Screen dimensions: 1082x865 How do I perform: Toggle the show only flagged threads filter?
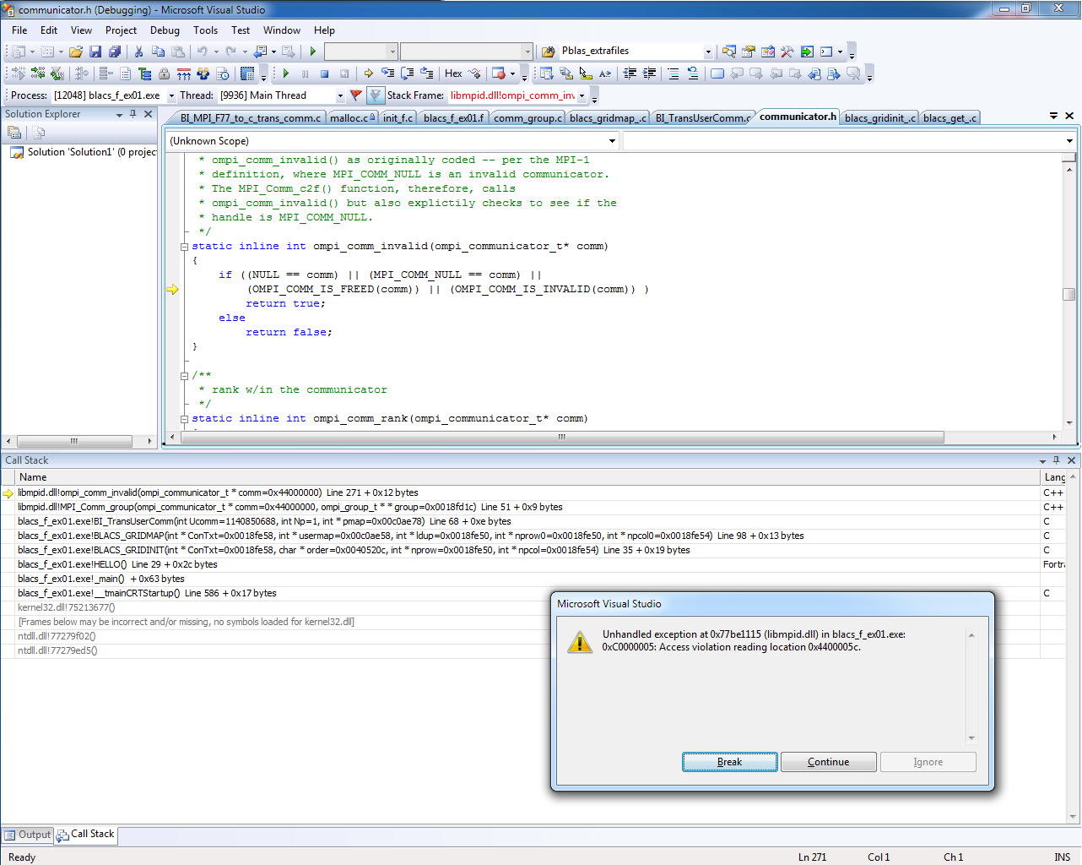(376, 95)
